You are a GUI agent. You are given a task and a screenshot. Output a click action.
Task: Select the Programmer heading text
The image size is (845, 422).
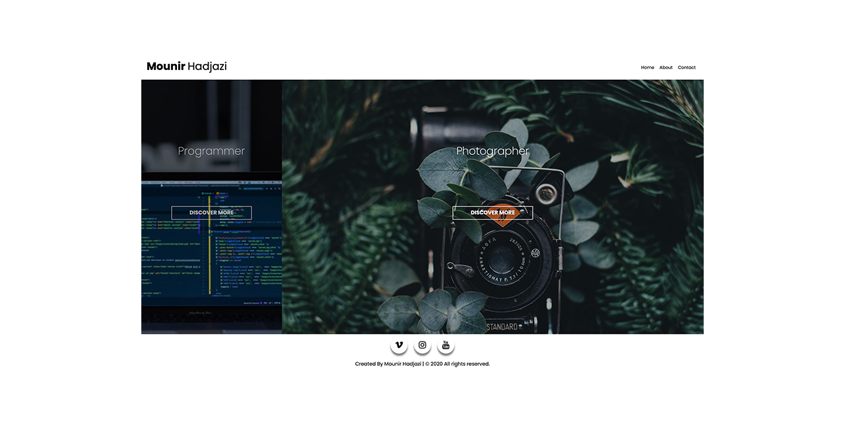pos(211,150)
